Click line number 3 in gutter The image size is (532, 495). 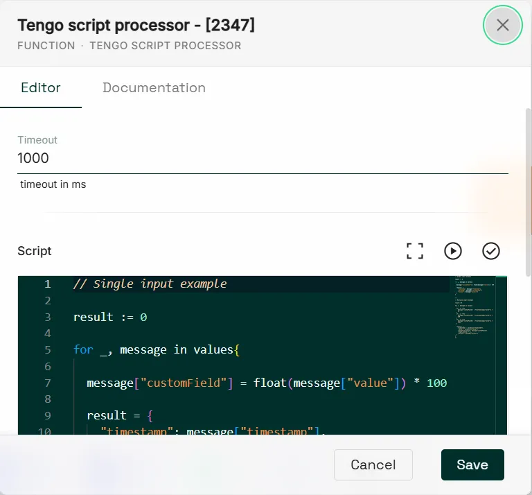(x=48, y=317)
